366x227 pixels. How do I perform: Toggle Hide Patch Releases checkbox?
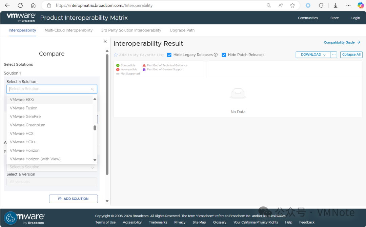coord(224,55)
